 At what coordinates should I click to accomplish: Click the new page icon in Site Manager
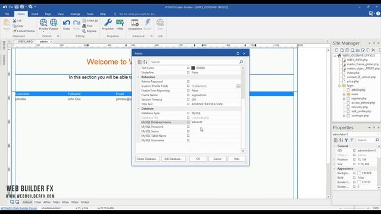click(x=336, y=50)
